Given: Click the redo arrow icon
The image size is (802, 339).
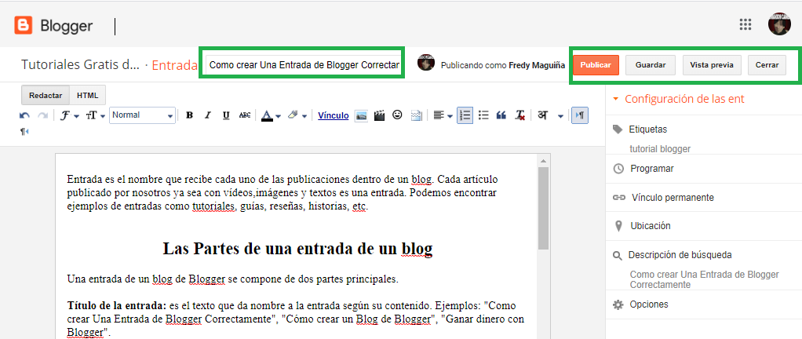Looking at the screenshot, I should (x=43, y=116).
